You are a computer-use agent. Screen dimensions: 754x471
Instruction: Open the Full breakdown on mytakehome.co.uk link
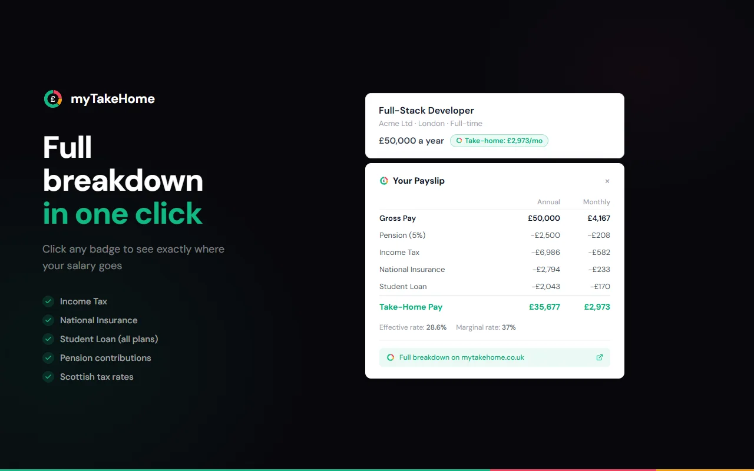462,357
